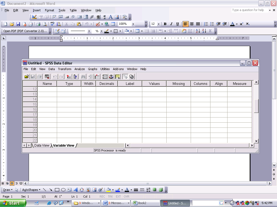Click the Name cell in row 12
The image size is (277, 207).
47,89
